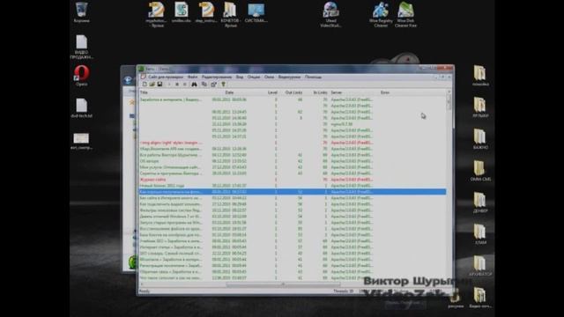Select the row with server nginx/0.7.38
Viewport: 564px width, 317px height.
293,124
